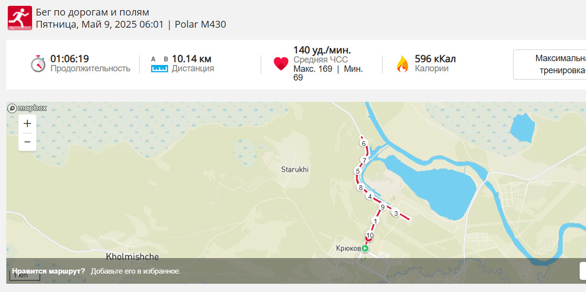The height and width of the screenshot is (292, 586).
Task: Click the Starukhi place label on map
Action: point(295,170)
